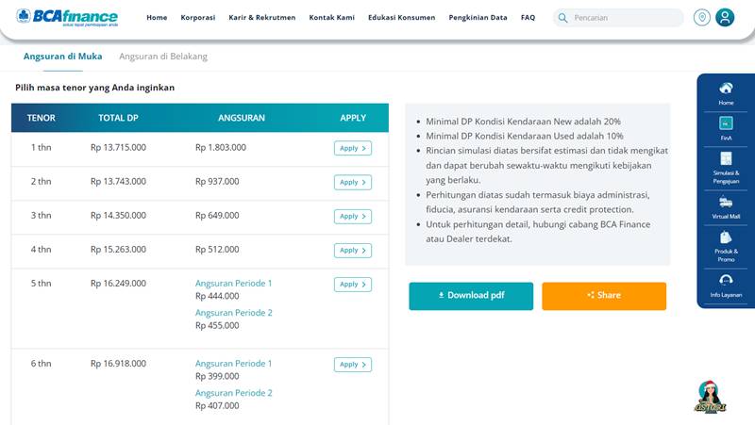Apply for the 1 thn tenor

click(353, 148)
